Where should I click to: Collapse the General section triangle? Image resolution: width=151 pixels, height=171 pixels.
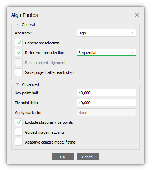tap(17, 24)
